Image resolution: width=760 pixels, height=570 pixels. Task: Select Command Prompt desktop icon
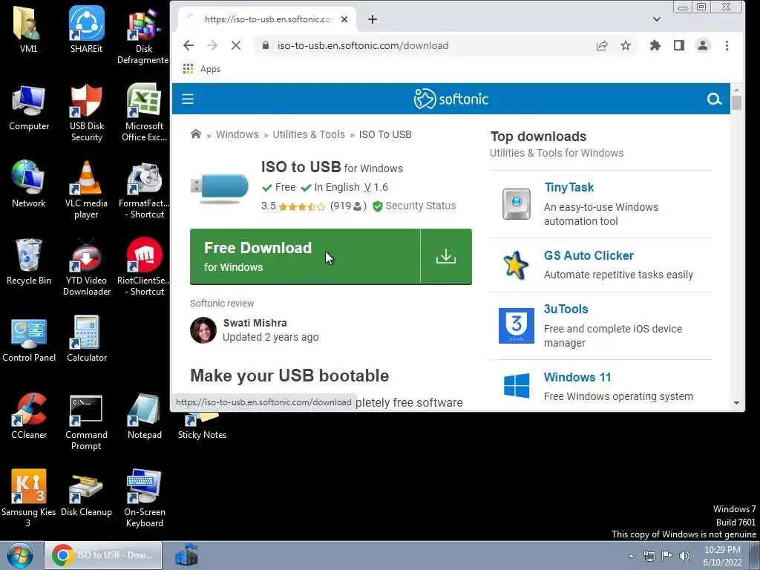click(86, 422)
